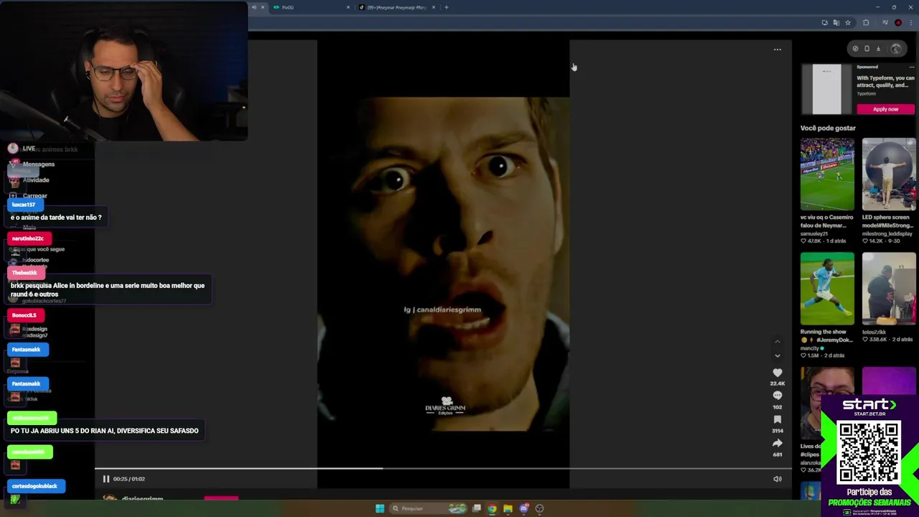Viewport: 919px width, 517px height.
Task: Open Running the show mancity video
Action: (x=827, y=289)
